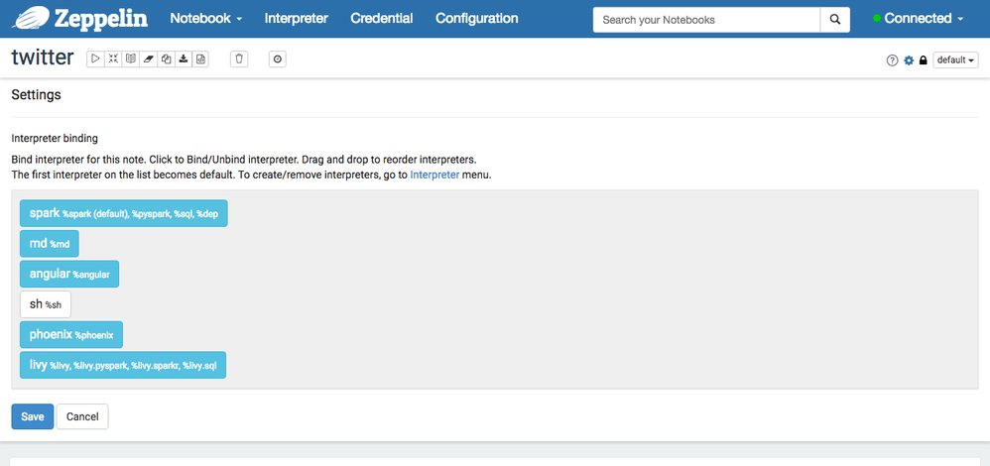Click the version control icon
Screen dimensions: 990x466
(200, 58)
